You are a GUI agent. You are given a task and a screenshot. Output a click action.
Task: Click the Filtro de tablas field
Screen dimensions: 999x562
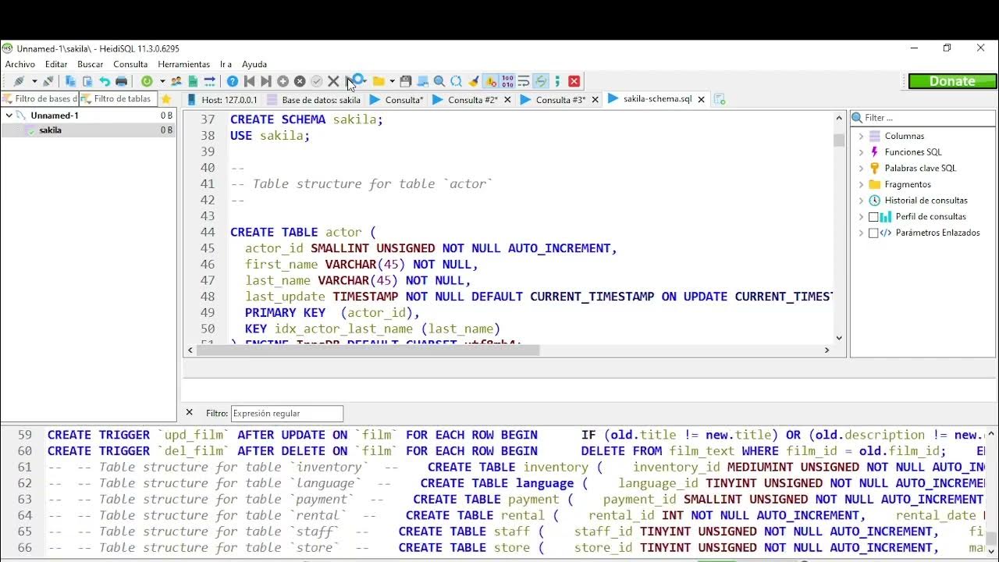[x=117, y=99]
